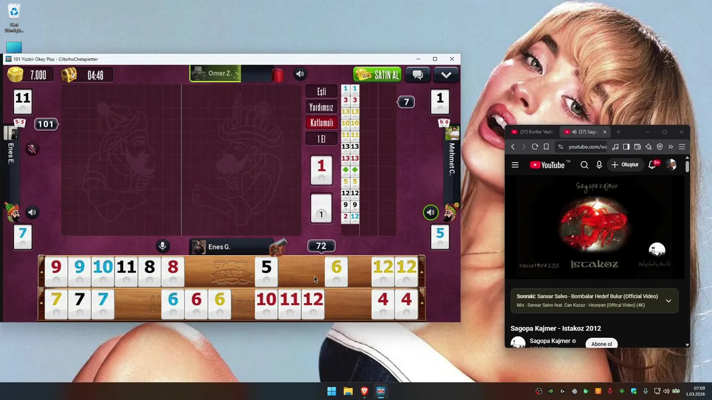Open YouTube search icon
The height and width of the screenshot is (400, 712).
[x=584, y=164]
